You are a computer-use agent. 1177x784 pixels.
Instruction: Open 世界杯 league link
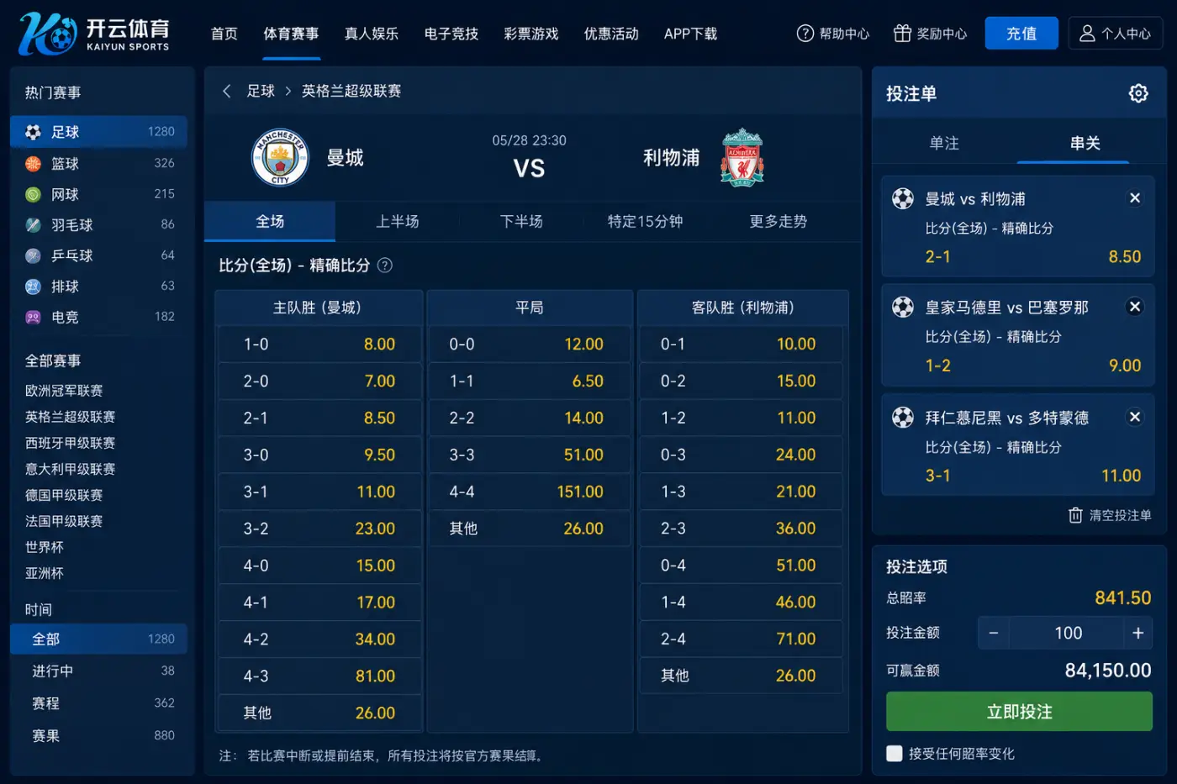coord(45,547)
